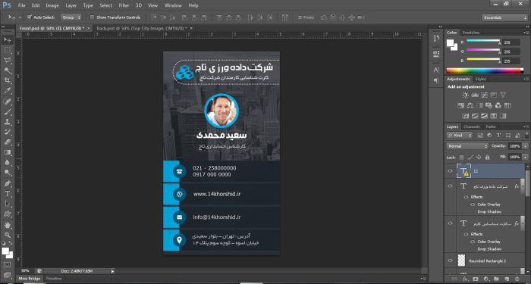Select the Polygonal Lasso tool
Viewport: 531px width, 284px height.
[7, 61]
